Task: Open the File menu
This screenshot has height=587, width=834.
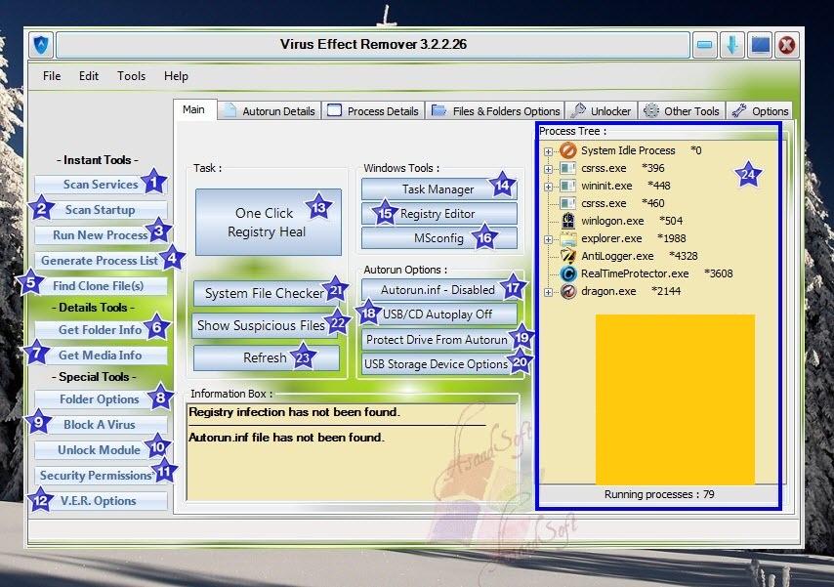Action: [x=52, y=76]
